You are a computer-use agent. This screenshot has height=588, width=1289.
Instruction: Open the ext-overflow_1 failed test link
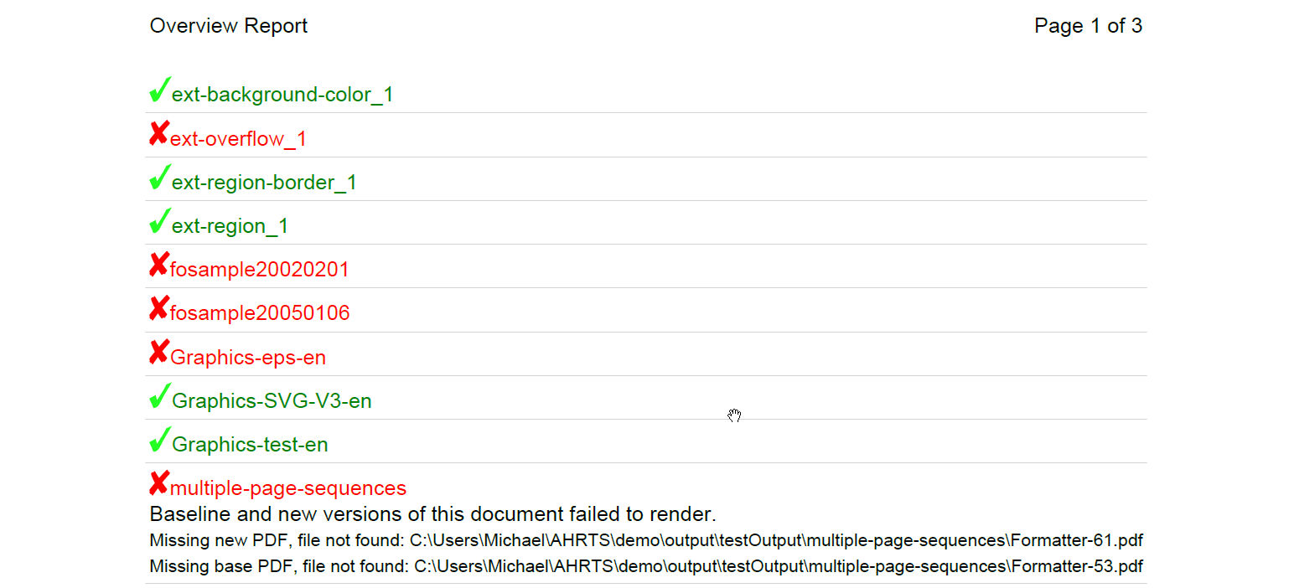point(238,139)
